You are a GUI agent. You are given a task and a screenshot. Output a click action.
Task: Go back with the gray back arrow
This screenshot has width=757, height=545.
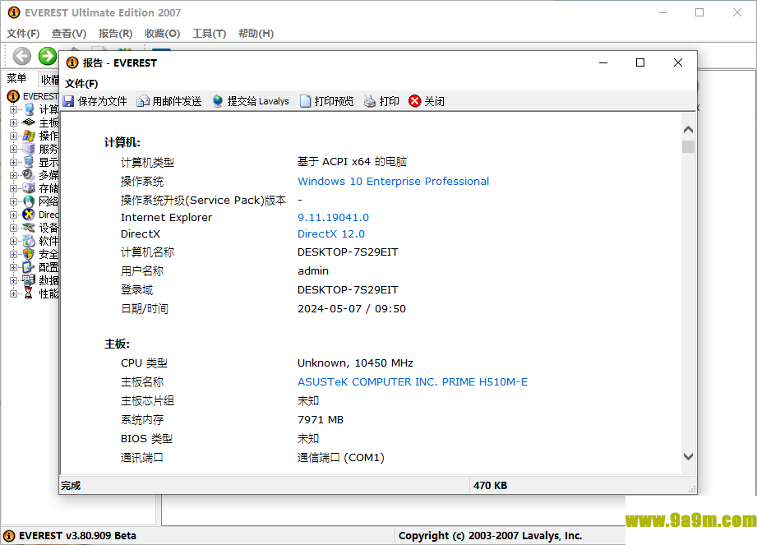click(21, 56)
